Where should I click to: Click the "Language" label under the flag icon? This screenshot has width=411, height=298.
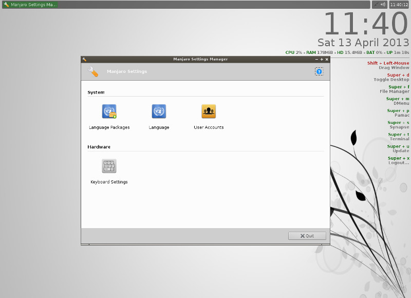(159, 127)
